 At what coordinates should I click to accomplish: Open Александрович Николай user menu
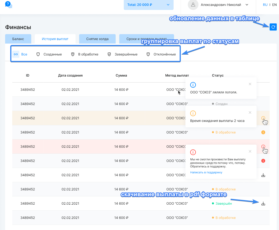coord(225,5)
